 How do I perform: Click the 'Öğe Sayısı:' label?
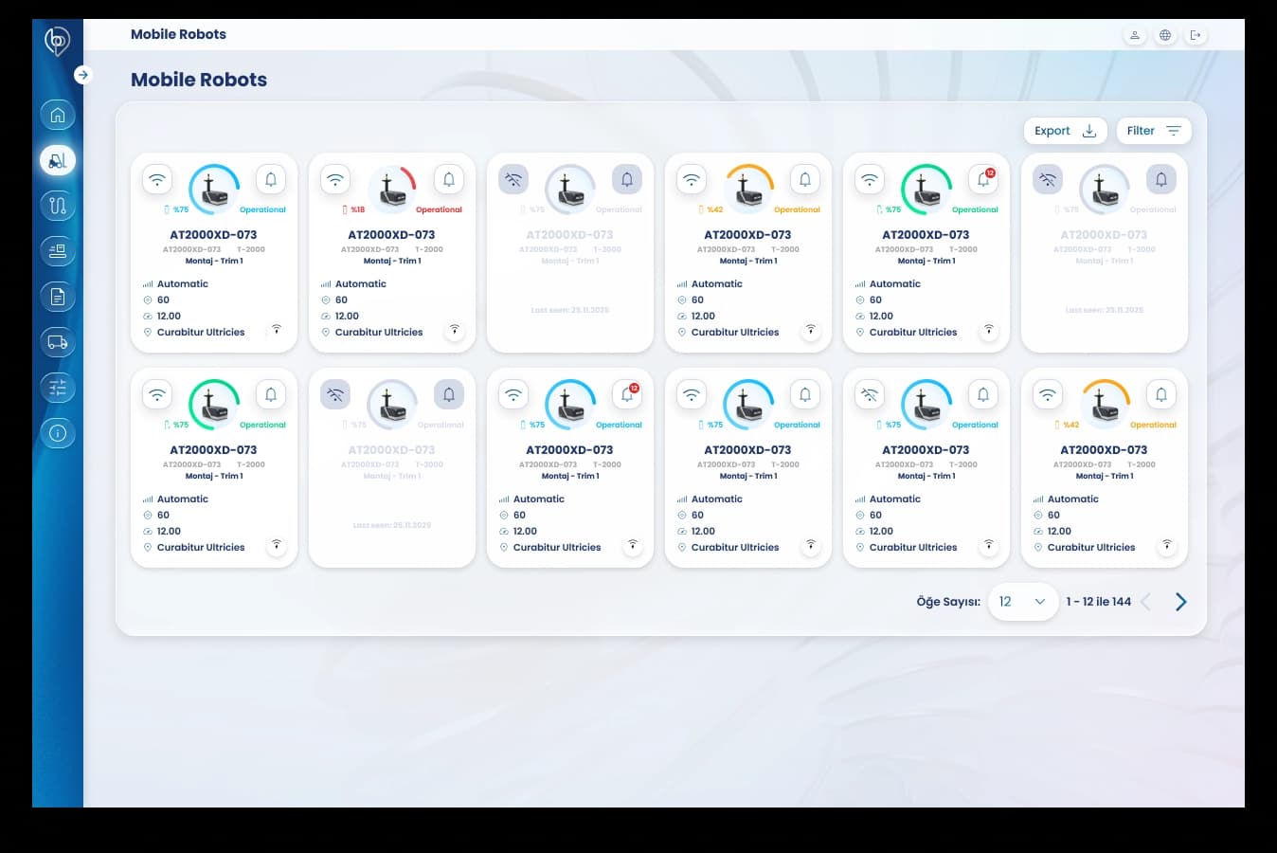pos(948,602)
